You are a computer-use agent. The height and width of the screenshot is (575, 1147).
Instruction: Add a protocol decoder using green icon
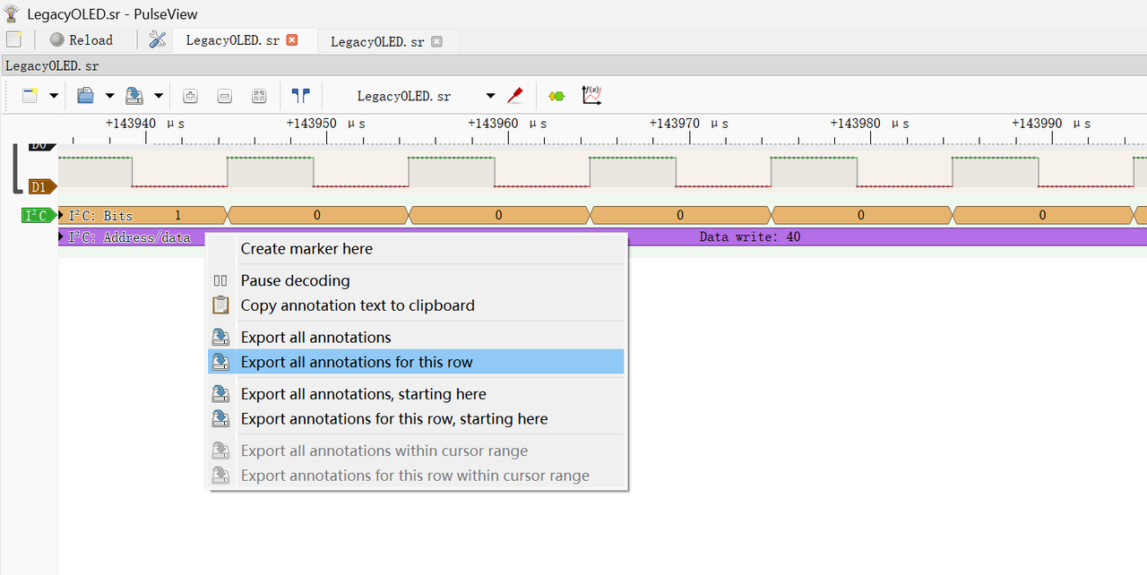tap(556, 96)
